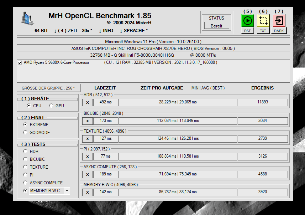The height and width of the screenshot is (215, 305).
Task: Click the MrH benchmark logo icon
Action: pyautogui.click(x=27, y=18)
